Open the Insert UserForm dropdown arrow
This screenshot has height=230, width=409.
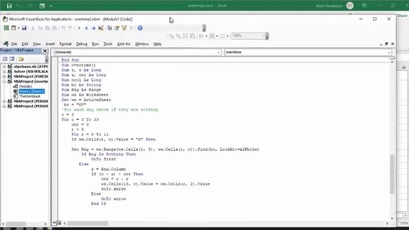click(19, 28)
